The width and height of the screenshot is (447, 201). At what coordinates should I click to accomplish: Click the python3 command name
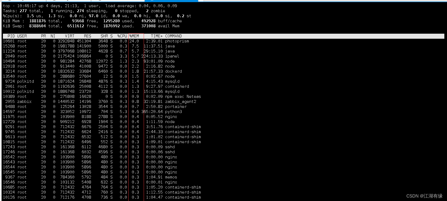173,112
